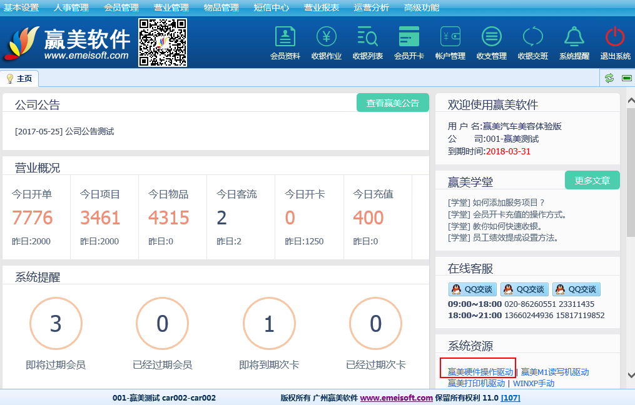Click the first QQ交谈 chat button
Screen dimensions: 635x405
472,289
